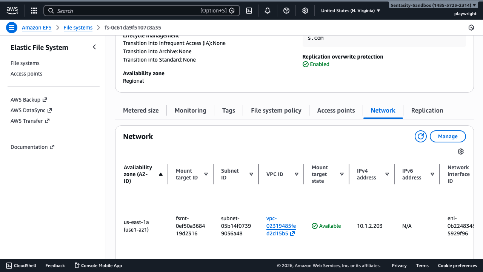
Task: Switch to the Monitoring tab
Action: pyautogui.click(x=190, y=110)
